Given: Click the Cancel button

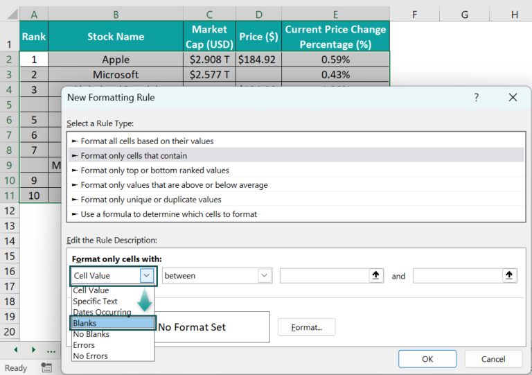Looking at the screenshot, I should (x=493, y=358).
